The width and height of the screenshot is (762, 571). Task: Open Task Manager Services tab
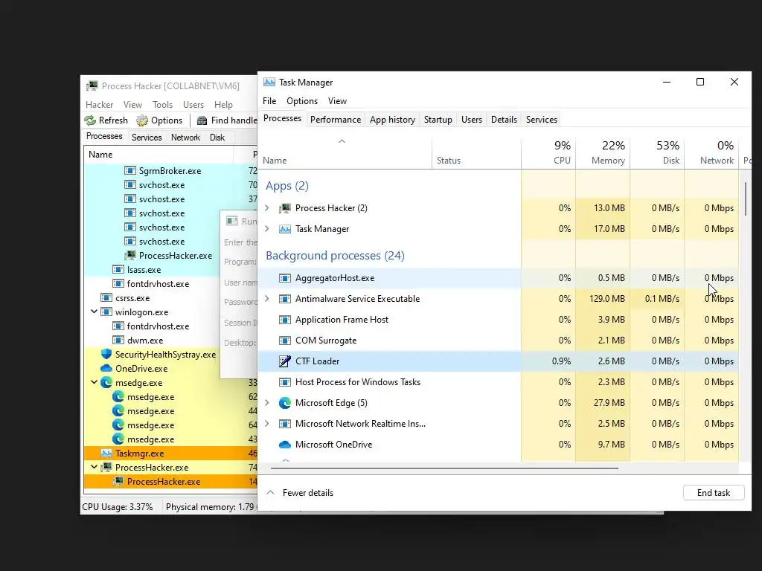(542, 120)
